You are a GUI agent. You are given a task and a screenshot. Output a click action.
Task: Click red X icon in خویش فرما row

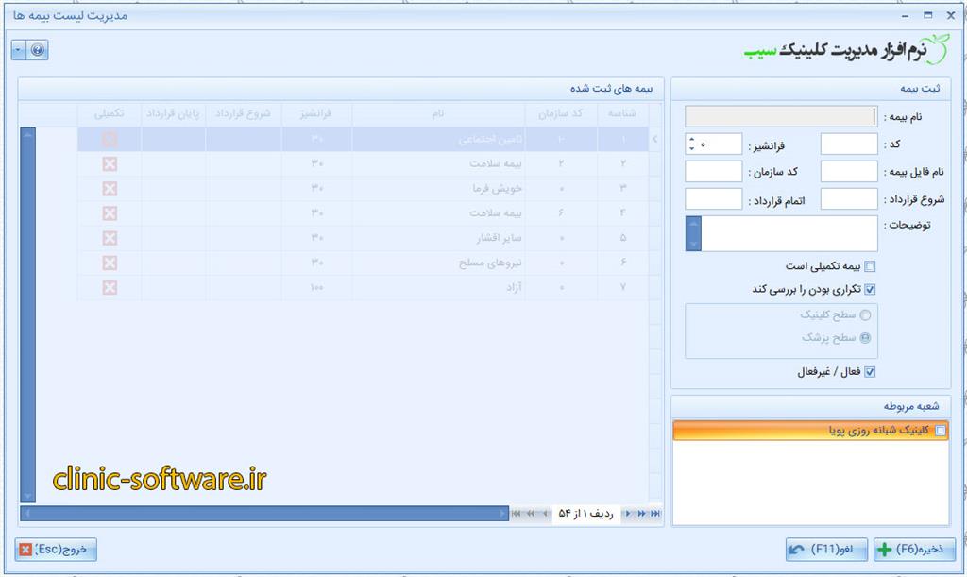[x=110, y=188]
